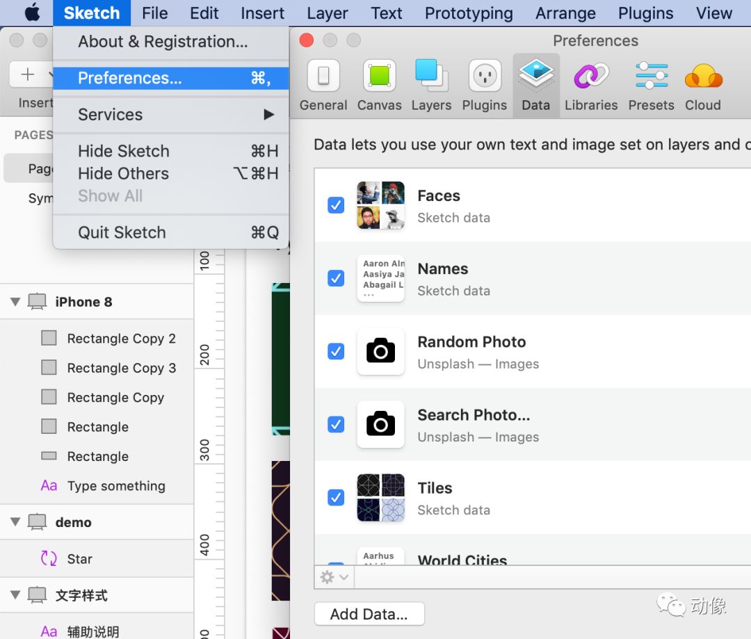The height and width of the screenshot is (639, 751).
Task: Select the Random Photo data row title
Action: coord(471,341)
